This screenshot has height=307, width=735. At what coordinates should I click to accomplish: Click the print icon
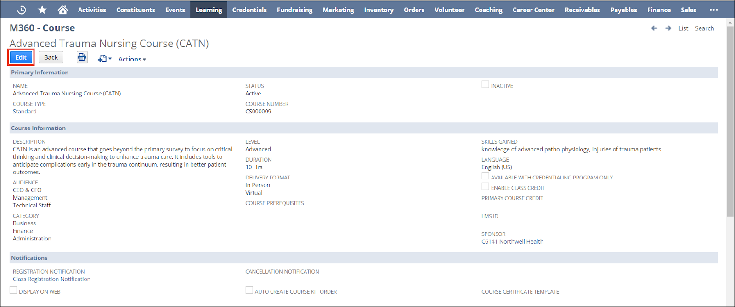[82, 57]
